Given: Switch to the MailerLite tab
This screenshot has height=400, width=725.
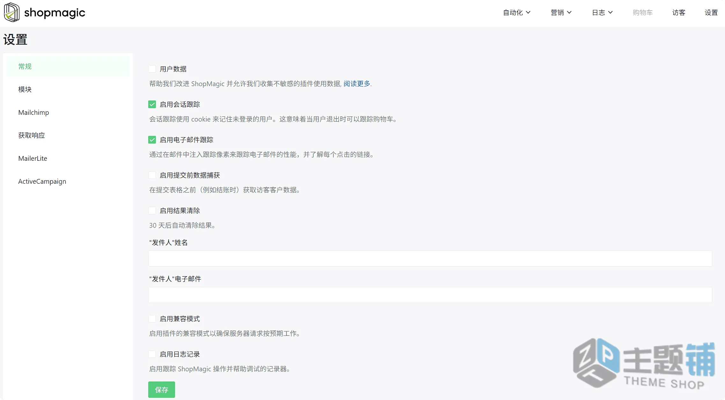Looking at the screenshot, I should pyautogui.click(x=68, y=158).
